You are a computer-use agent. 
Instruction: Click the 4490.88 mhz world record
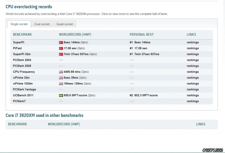point(72,72)
